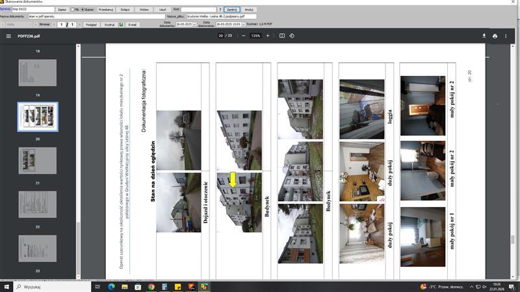Click the E-mail button
The height and width of the screenshot is (292, 520).
[133, 24]
